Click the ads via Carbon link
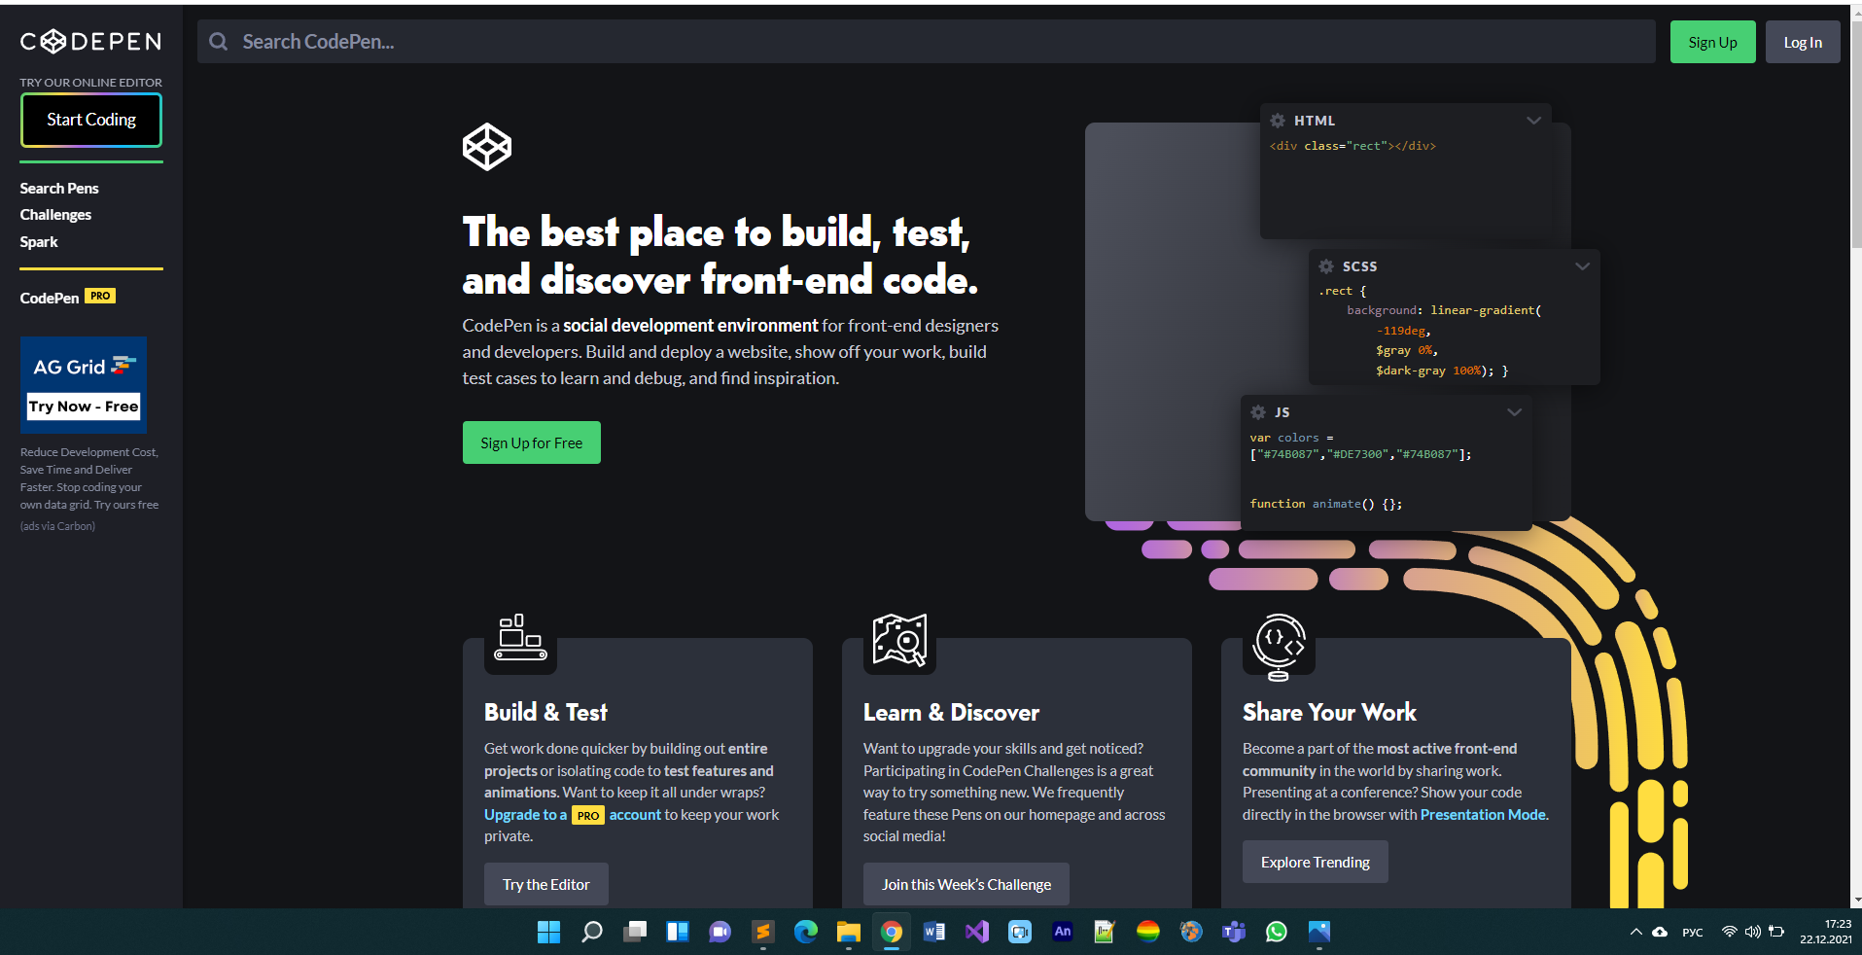This screenshot has height=955, width=1862. pyautogui.click(x=57, y=526)
